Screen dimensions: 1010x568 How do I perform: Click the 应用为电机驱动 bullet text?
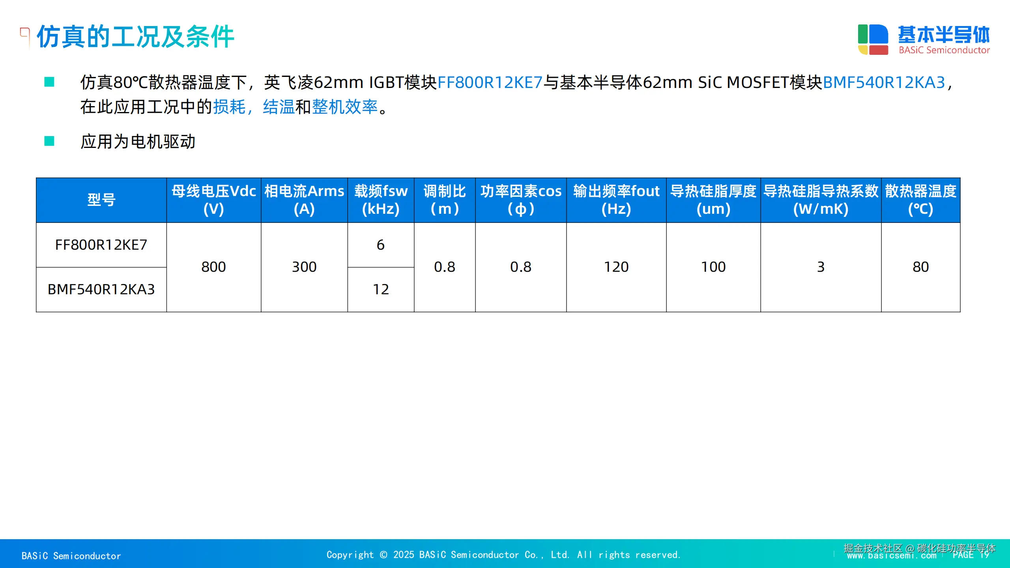tap(138, 142)
